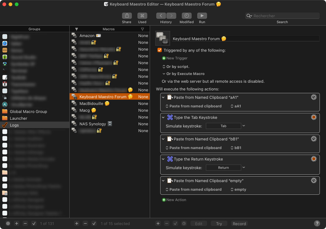Change the aA1 named clipboard popup
326x229 pixels.
click(x=236, y=106)
